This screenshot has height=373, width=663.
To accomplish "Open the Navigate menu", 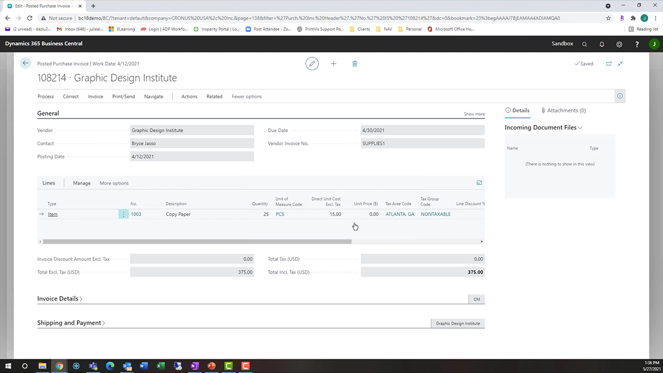I will [x=154, y=97].
